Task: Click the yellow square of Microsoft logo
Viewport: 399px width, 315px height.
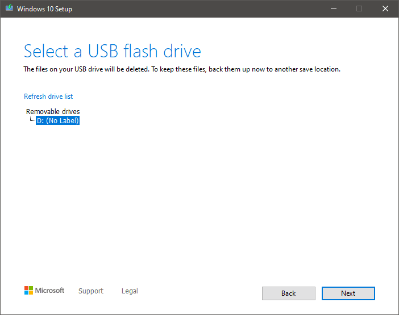Action: click(31, 293)
